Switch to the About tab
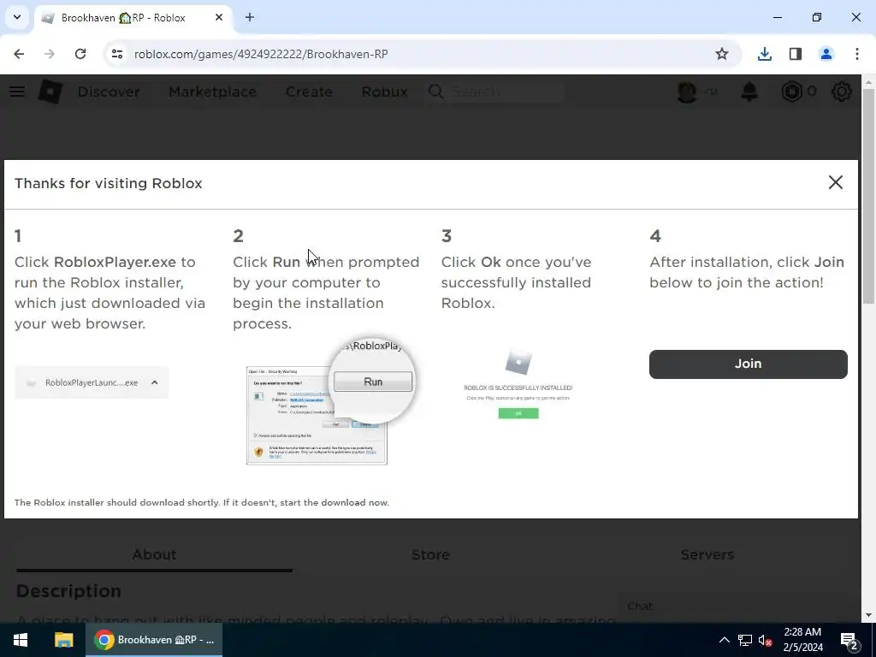The image size is (876, 657). [x=154, y=554]
